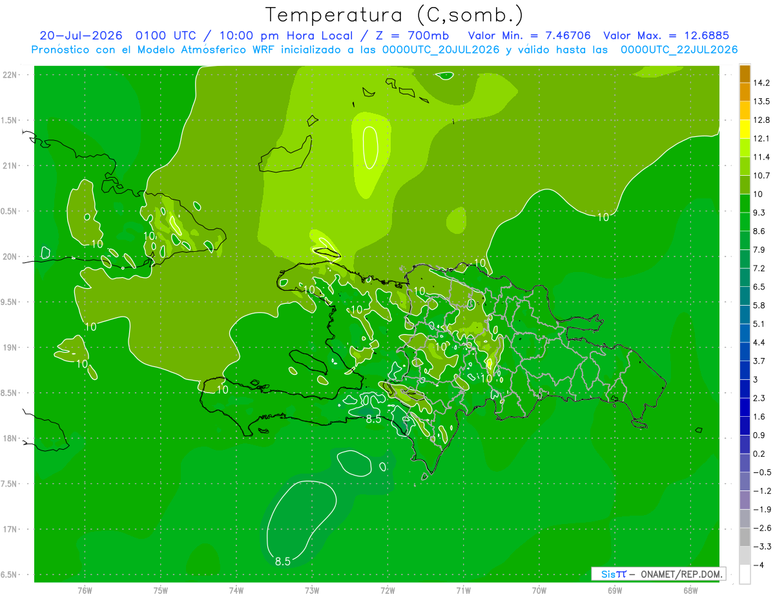
Task: Pick the dark orange swatch above 14.2
Action: click(x=745, y=74)
